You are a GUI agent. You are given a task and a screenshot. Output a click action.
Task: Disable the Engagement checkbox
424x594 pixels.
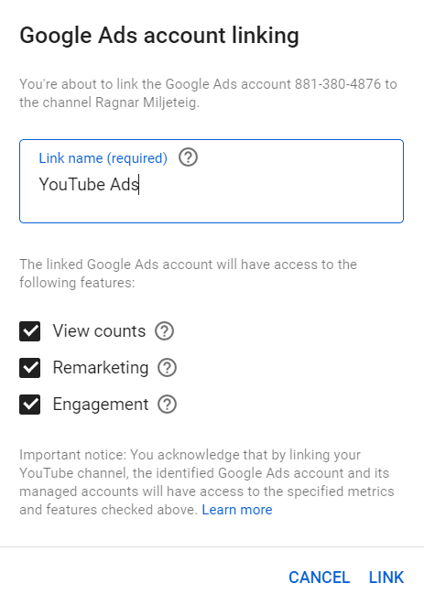coord(30,405)
